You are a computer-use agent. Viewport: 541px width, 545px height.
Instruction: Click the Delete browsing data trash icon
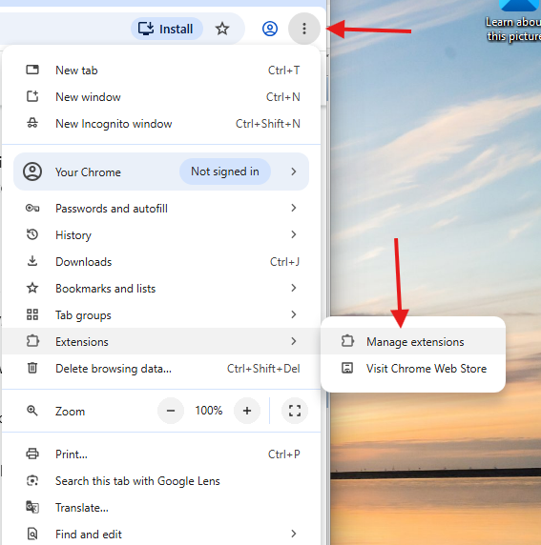click(x=32, y=368)
